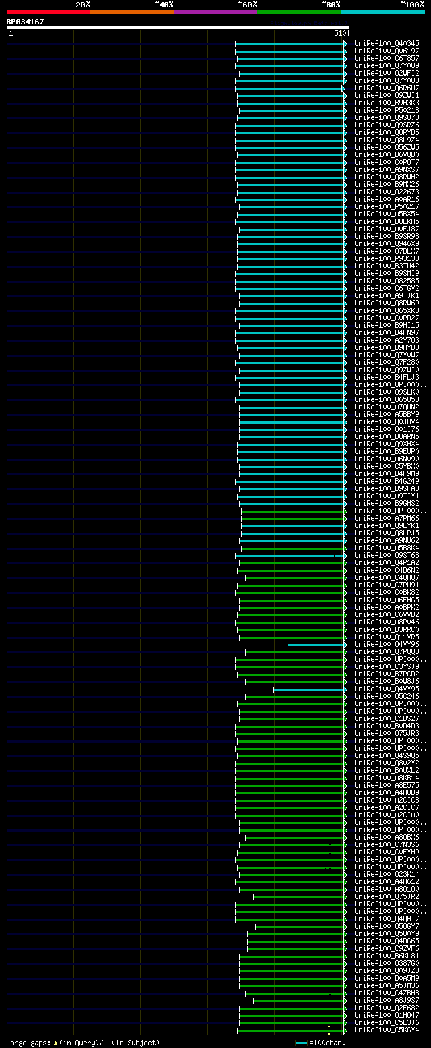Select hit label UniRef100_C9ZVF6
Screen dimensions: 431x1048
coord(387,948)
